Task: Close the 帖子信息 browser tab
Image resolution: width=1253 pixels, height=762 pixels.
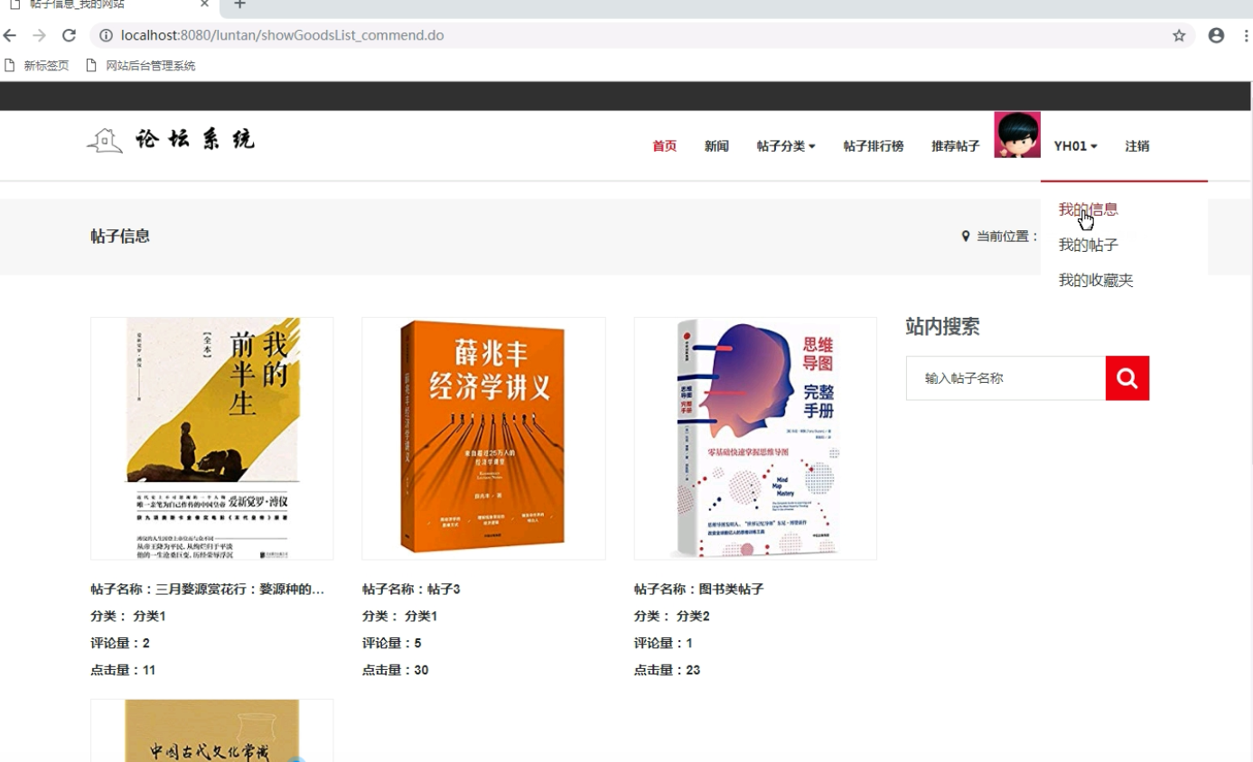Action: [x=204, y=5]
